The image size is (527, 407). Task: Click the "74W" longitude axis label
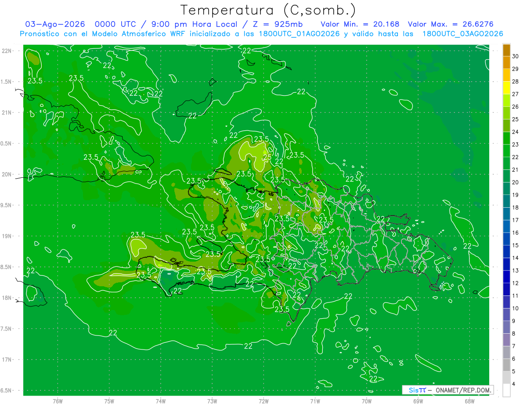coord(161,401)
